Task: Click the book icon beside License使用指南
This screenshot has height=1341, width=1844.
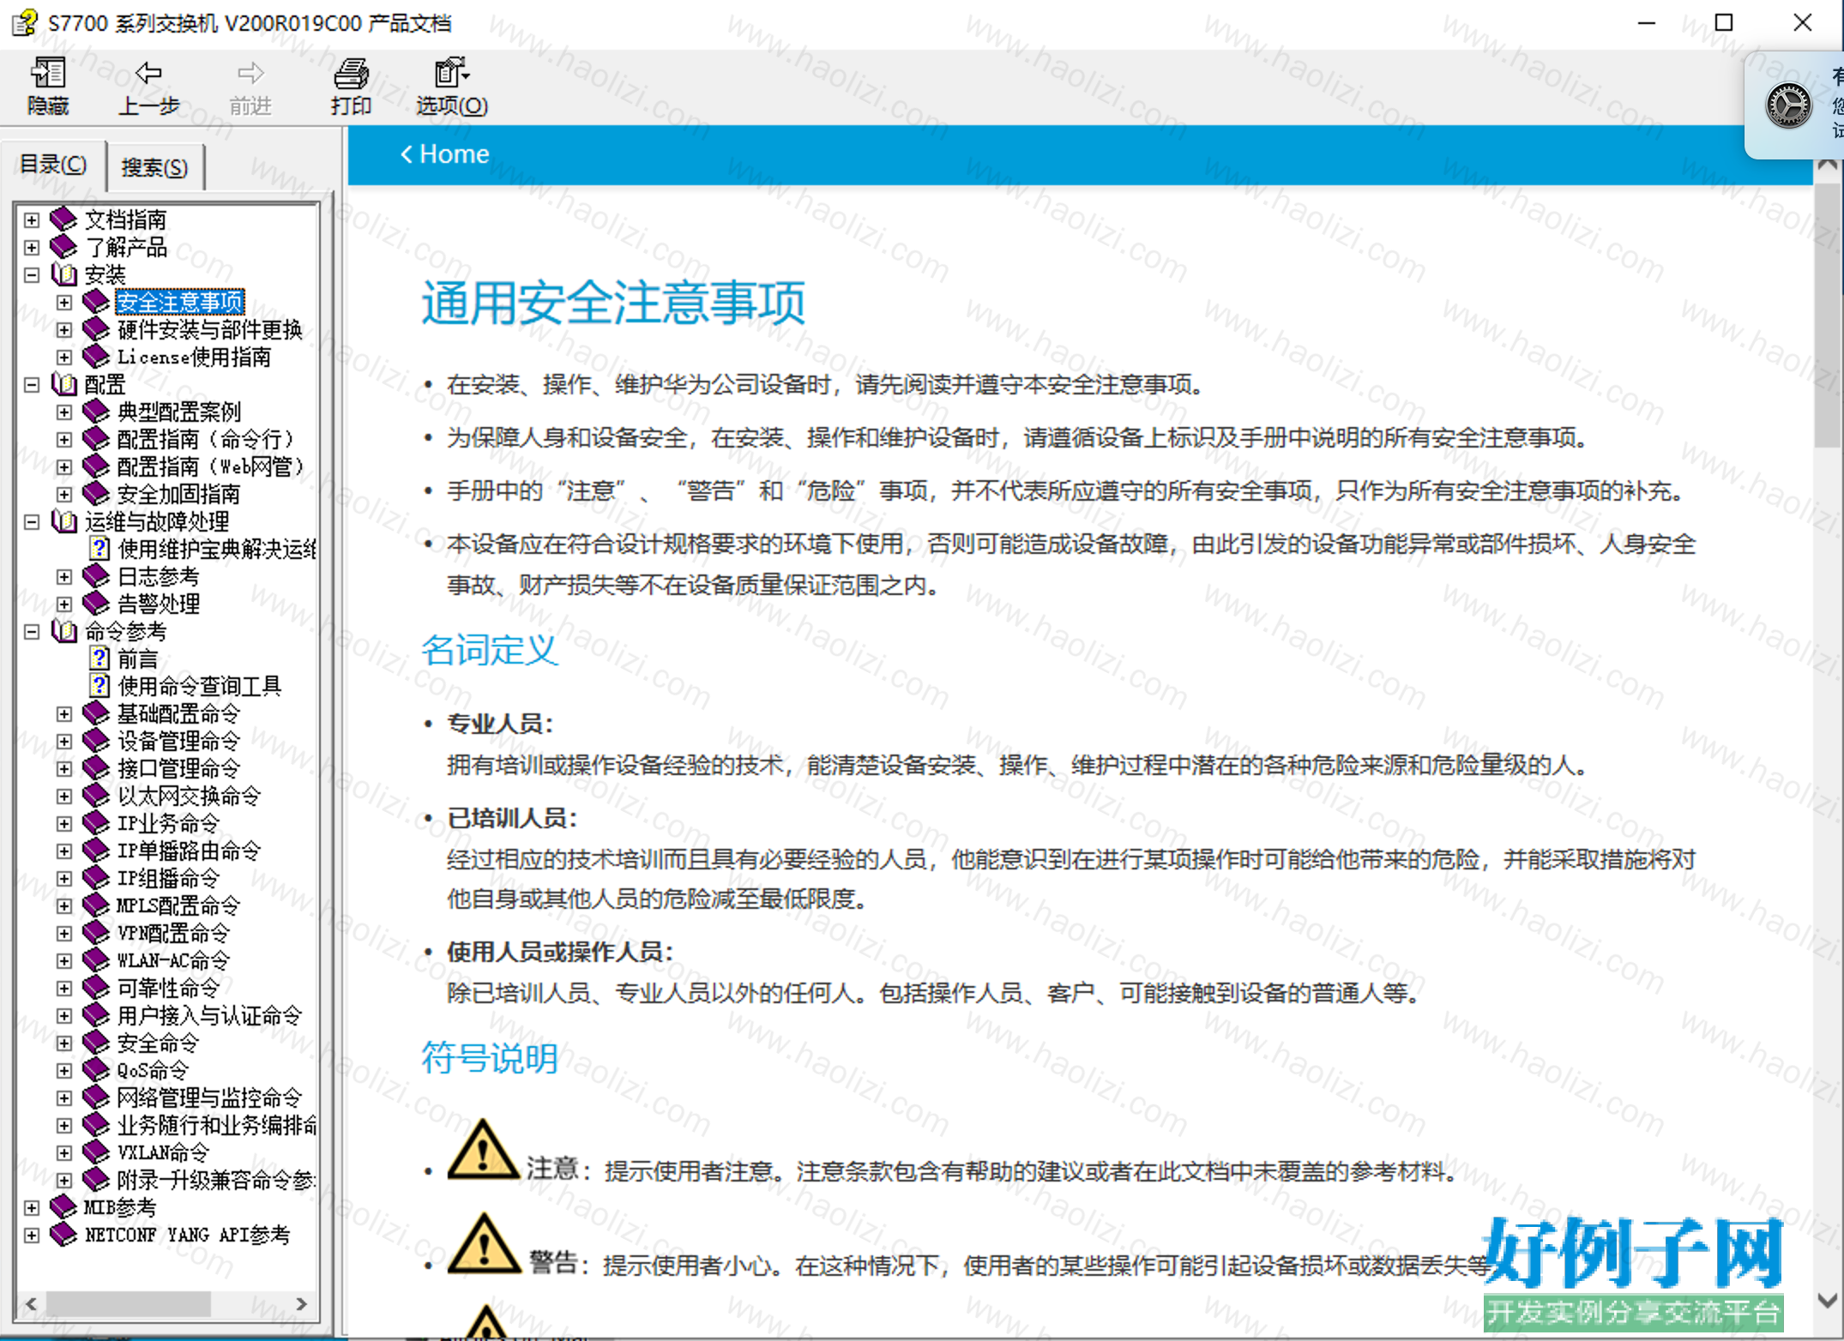Action: point(96,357)
